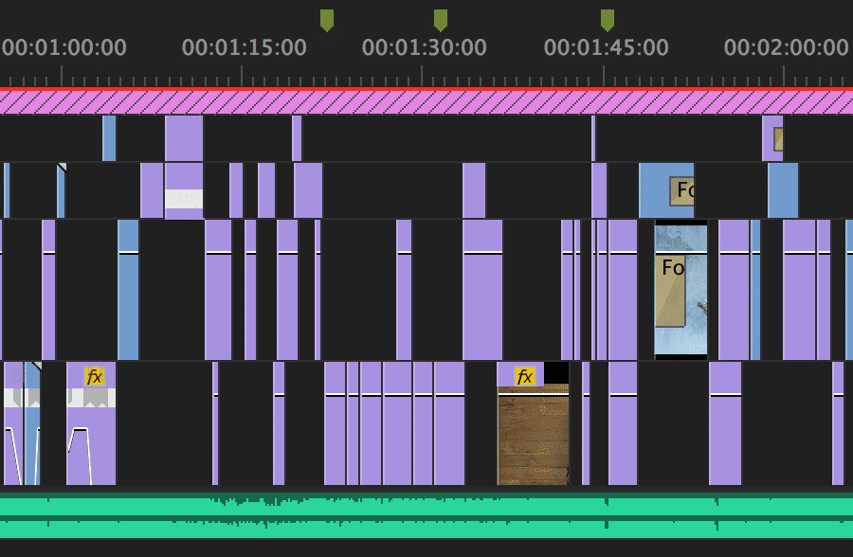Screen dimensions: 853x557
Task: Click the corner-flagged blue clip on second track
Action: click(62, 190)
